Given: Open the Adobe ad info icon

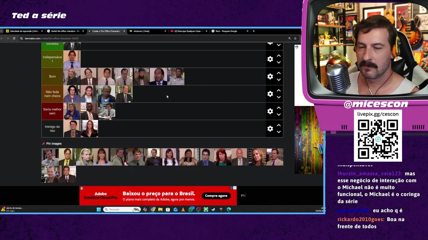Looking at the screenshot, I should point(231,188).
